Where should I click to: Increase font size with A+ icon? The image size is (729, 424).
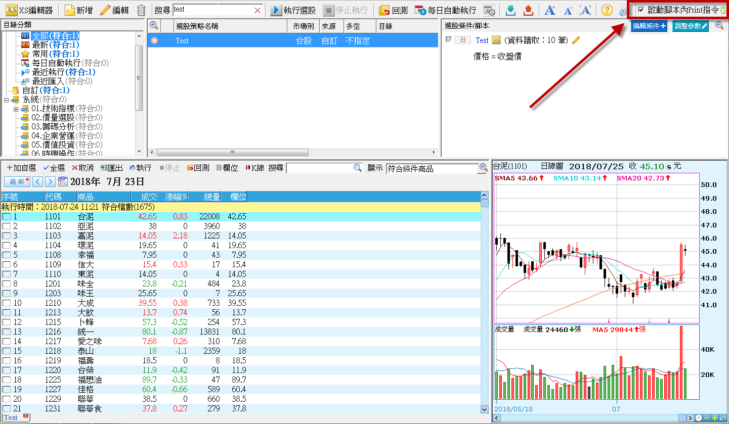click(x=550, y=10)
